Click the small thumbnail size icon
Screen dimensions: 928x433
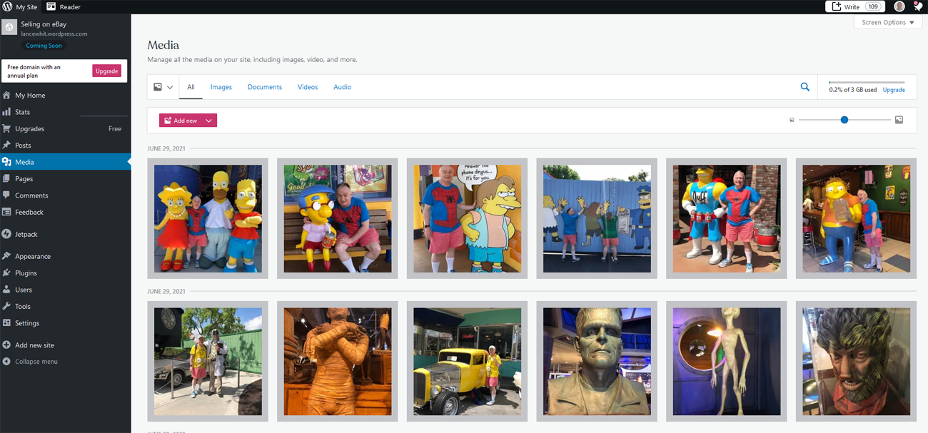[x=792, y=120]
